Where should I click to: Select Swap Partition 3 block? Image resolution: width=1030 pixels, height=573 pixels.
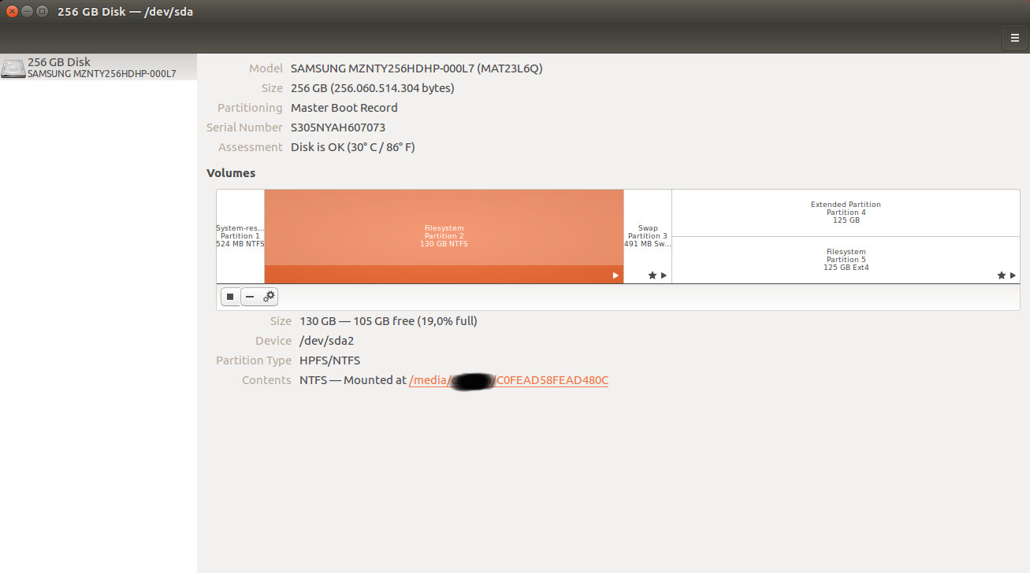[648, 236]
